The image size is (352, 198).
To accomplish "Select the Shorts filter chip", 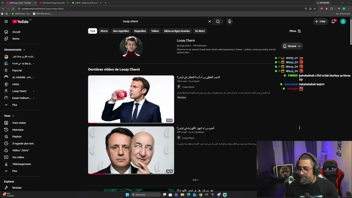I will coord(104,31).
